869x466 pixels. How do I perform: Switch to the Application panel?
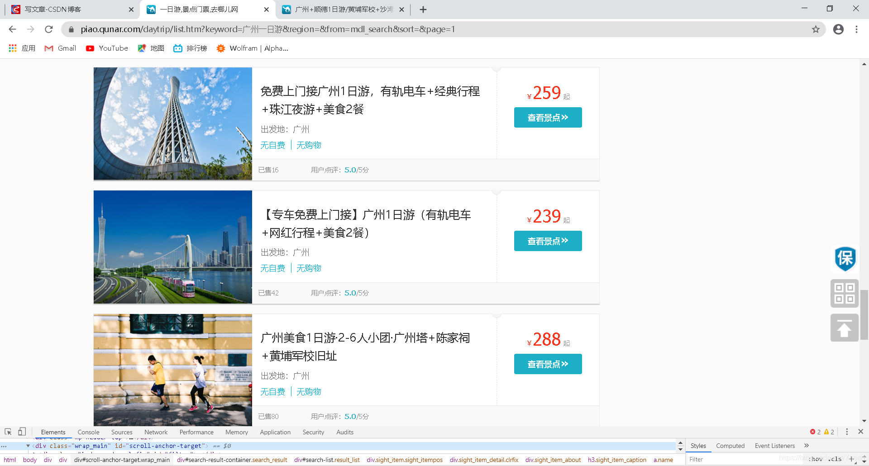coord(275,433)
